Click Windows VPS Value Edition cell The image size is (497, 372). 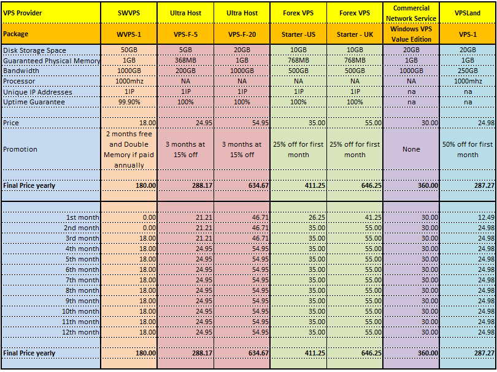tap(411, 34)
